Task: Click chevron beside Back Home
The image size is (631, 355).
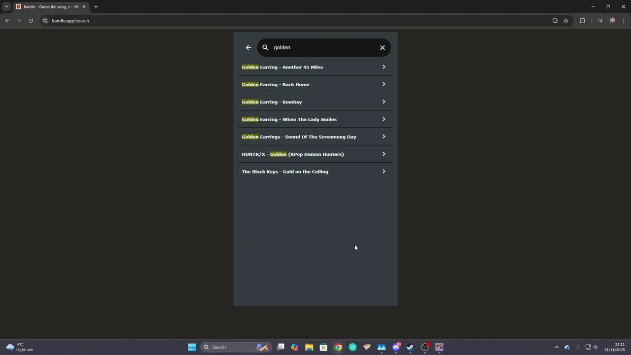Action: (384, 84)
